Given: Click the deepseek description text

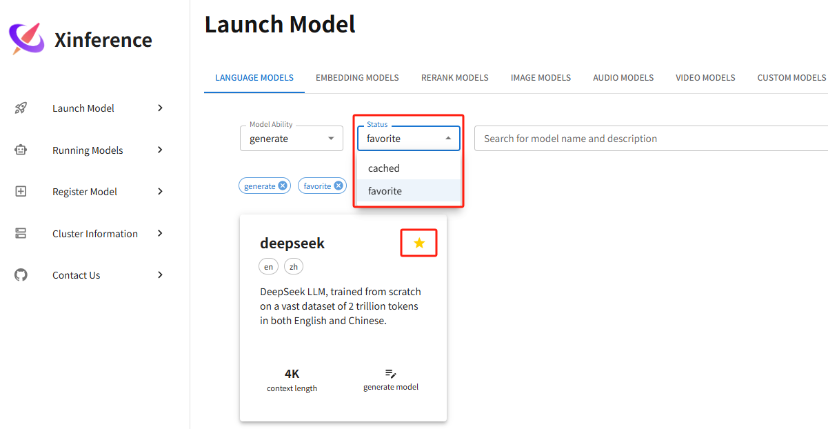Looking at the screenshot, I should click(341, 306).
